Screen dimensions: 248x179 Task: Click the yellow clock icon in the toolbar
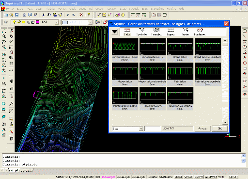123,15
